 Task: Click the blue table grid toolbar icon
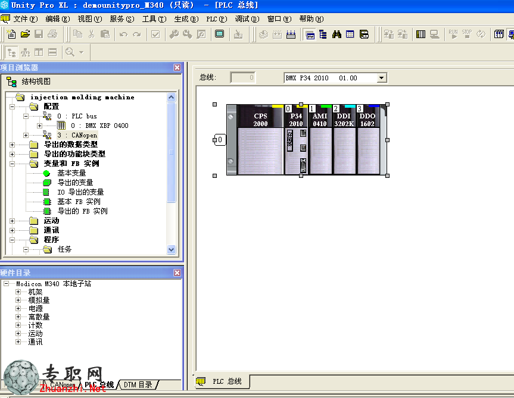click(x=350, y=34)
